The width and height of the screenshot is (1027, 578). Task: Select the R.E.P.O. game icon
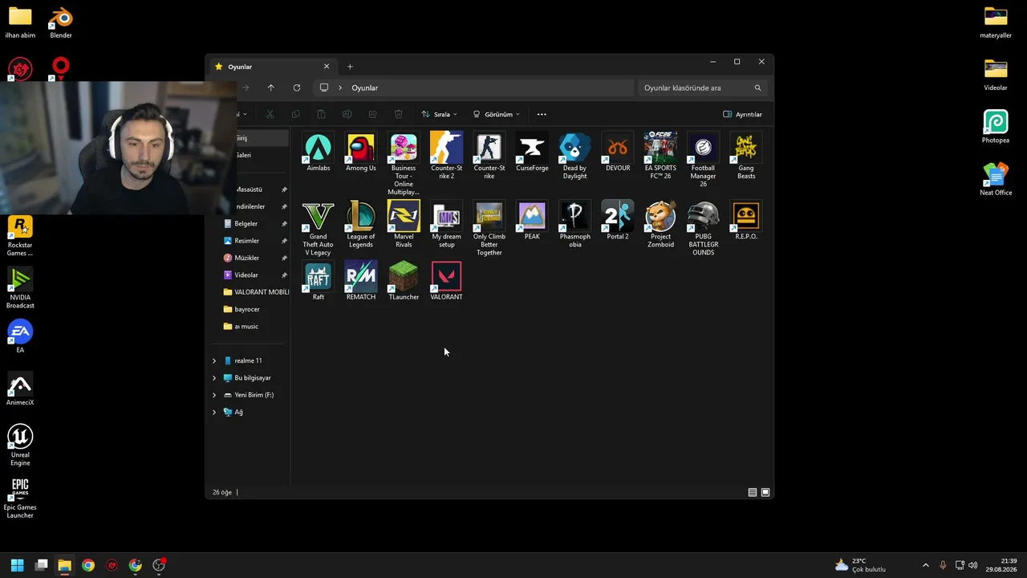[x=746, y=221]
